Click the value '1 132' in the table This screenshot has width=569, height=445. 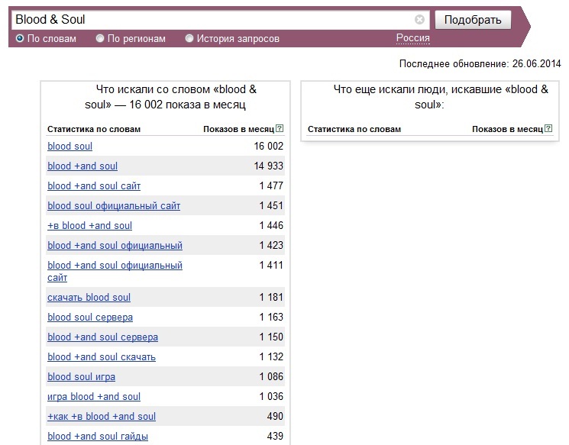coord(271,357)
